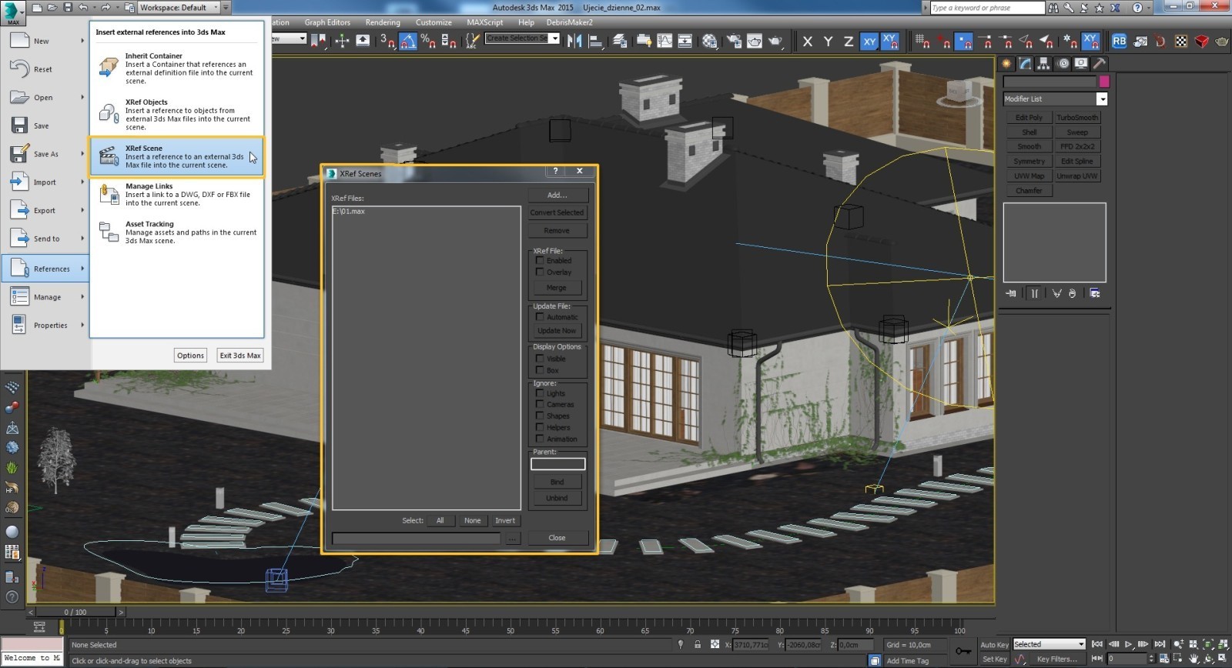
Task: Click the Play Animation button
Action: [x=1129, y=644]
